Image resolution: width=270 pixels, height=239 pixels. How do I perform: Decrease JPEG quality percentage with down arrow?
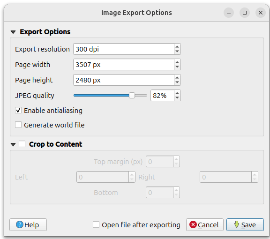click(177, 98)
